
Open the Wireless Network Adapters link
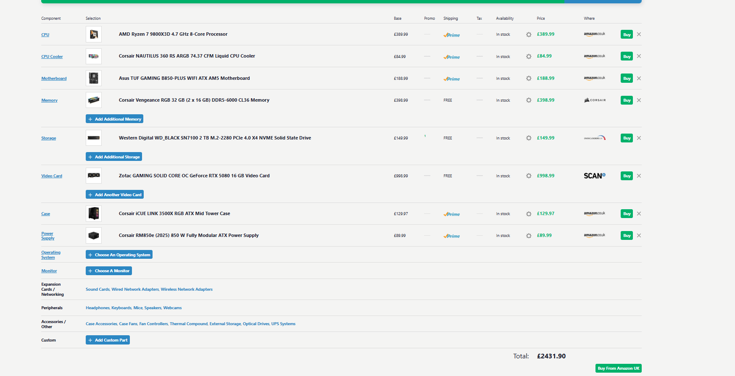pos(187,289)
